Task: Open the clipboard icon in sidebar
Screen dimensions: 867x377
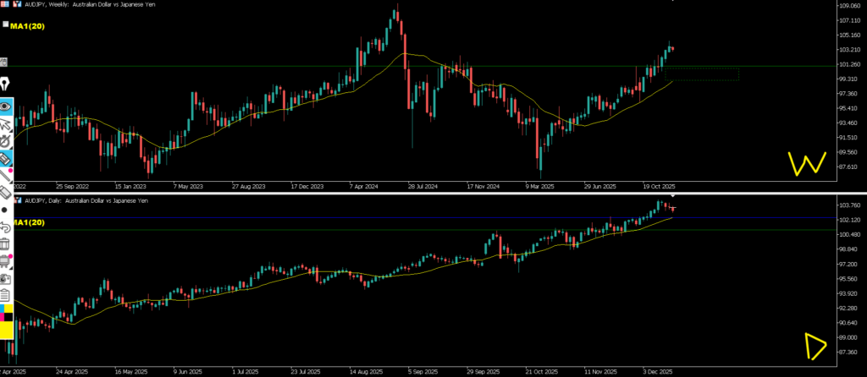Action: [x=5, y=295]
